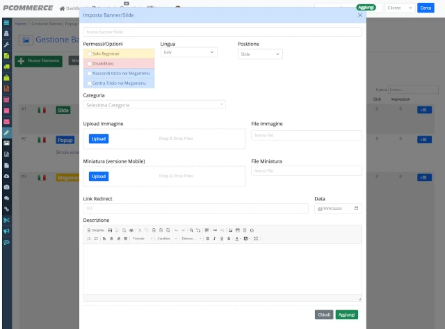The width and height of the screenshot is (445, 329).
Task: Click the Nuovo Elemento button
Action: [x=39, y=61]
